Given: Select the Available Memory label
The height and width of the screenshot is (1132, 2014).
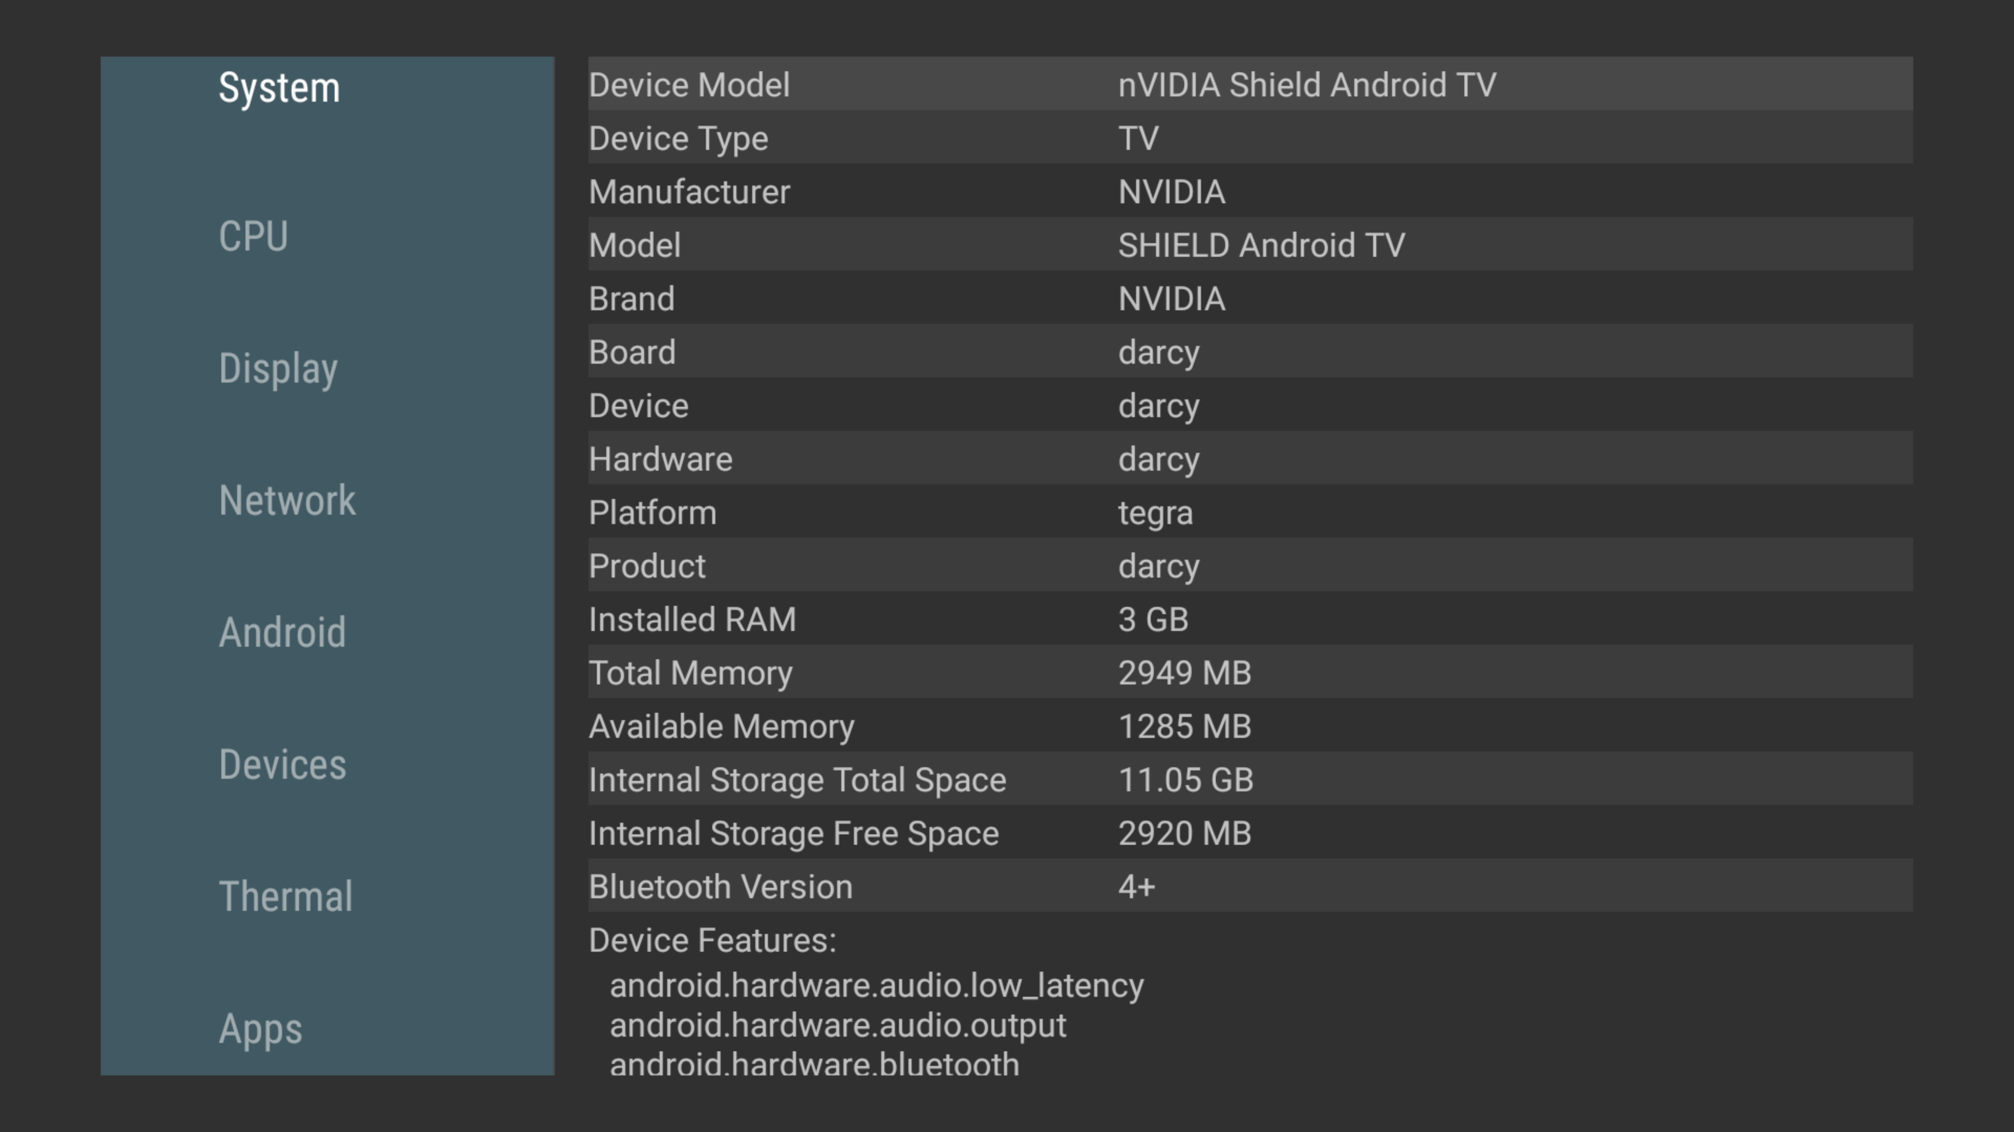Looking at the screenshot, I should (x=721, y=727).
